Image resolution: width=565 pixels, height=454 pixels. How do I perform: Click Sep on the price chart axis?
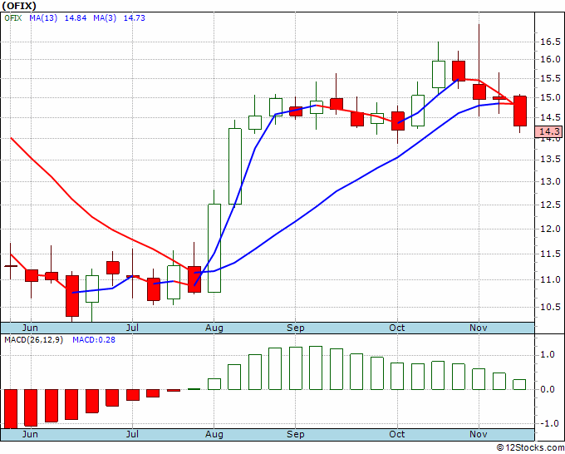[x=296, y=328]
